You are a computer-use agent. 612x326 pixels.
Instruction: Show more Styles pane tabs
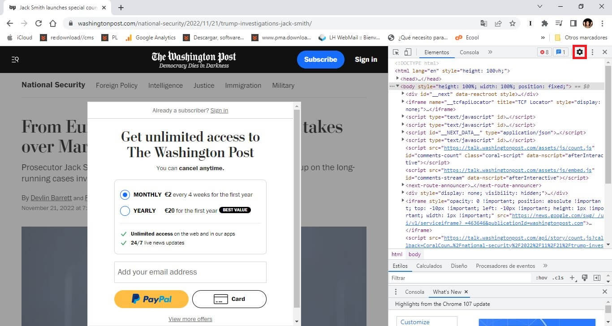click(545, 266)
